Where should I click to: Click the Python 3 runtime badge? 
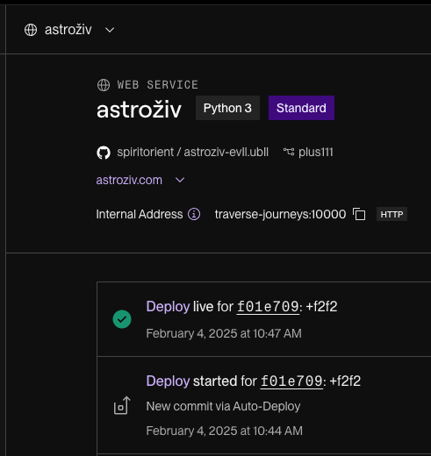coord(227,108)
